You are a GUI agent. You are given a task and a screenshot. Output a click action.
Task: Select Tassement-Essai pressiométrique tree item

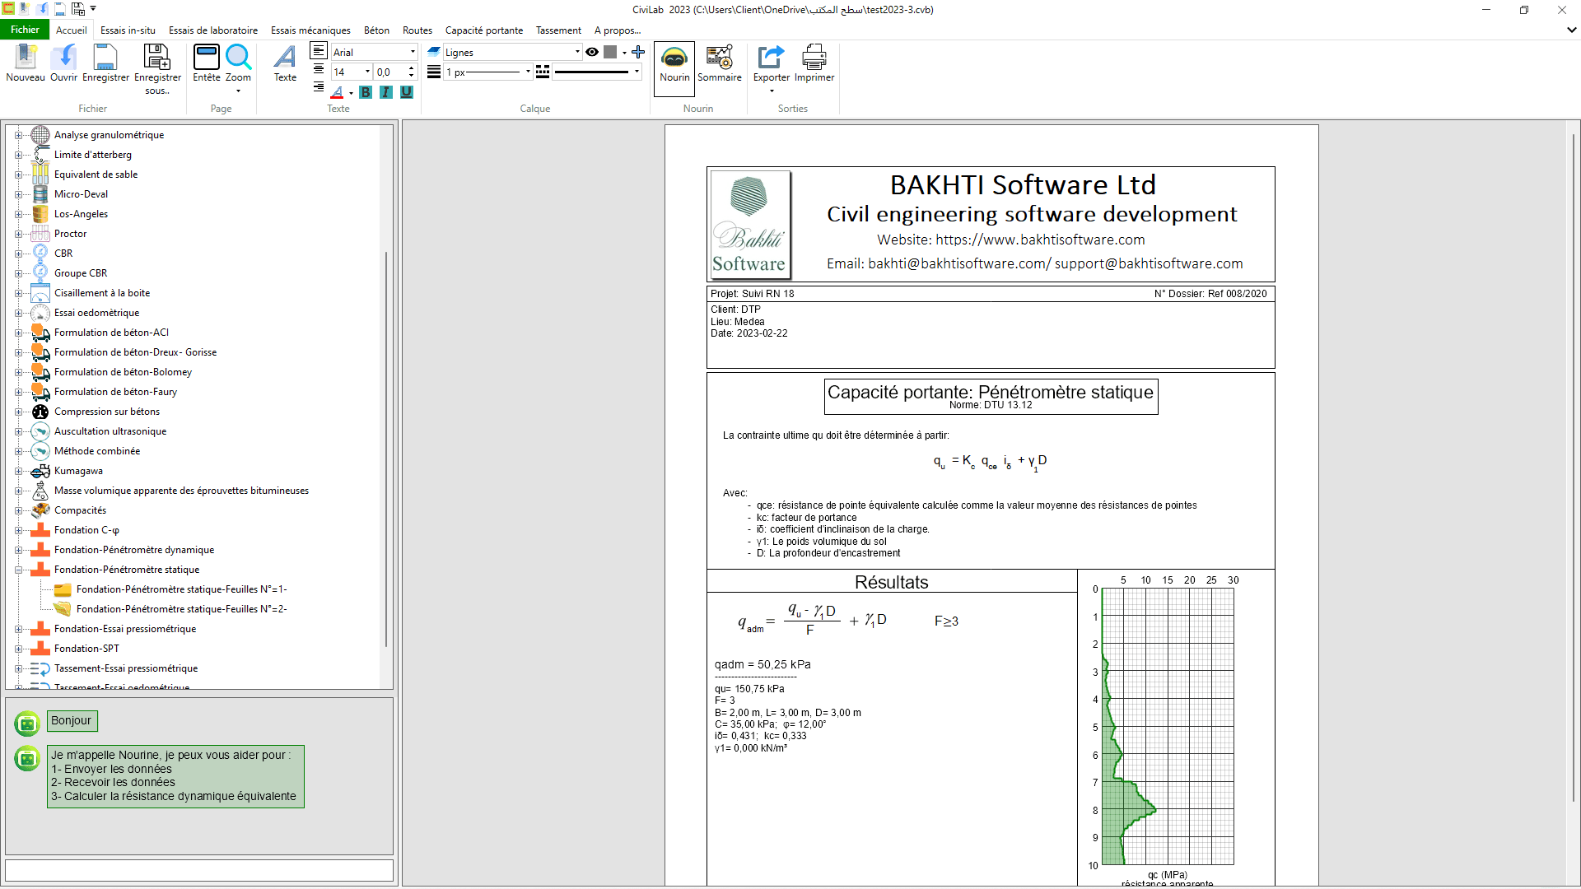pos(126,668)
